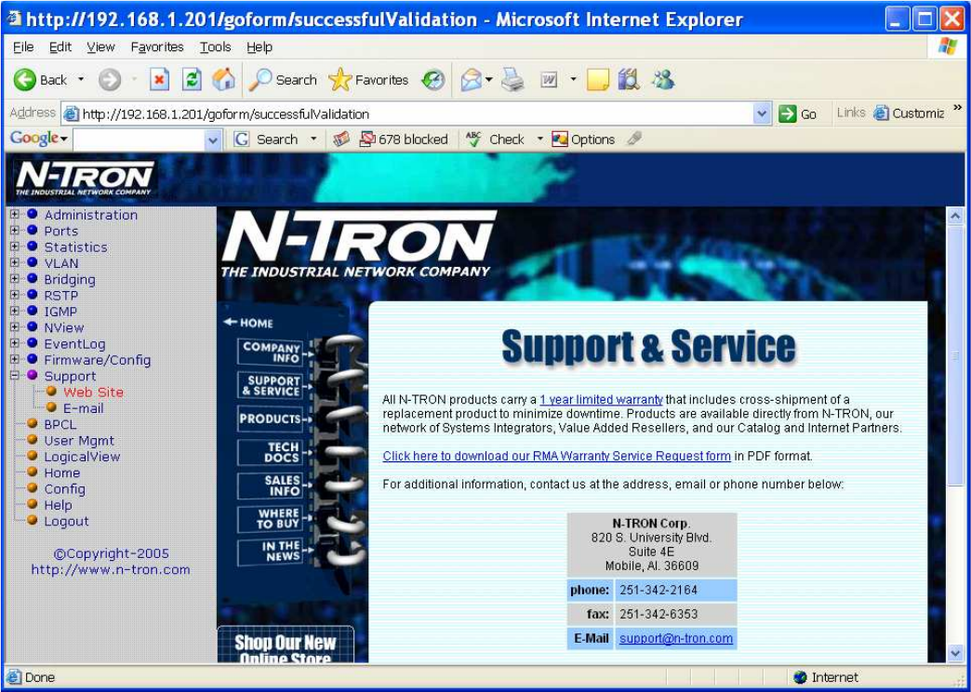Open the Edit menu
Image resolution: width=971 pixels, height=692 pixels.
[60, 47]
